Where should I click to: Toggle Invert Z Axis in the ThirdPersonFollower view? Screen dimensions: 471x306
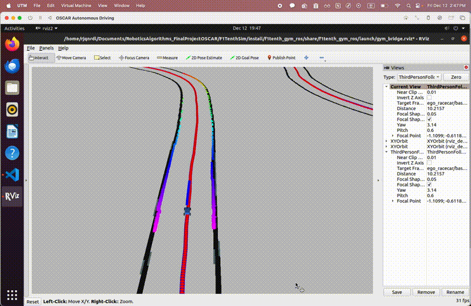pyautogui.click(x=429, y=162)
